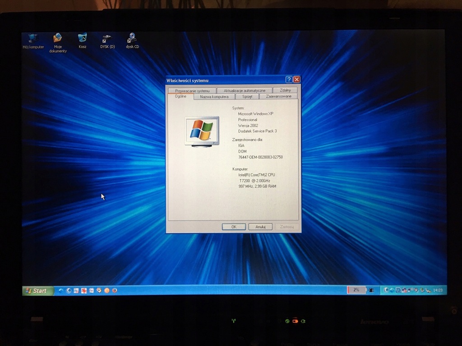Open the DYSK (D) shortcut icon
The image size is (462, 346).
[x=107, y=41]
